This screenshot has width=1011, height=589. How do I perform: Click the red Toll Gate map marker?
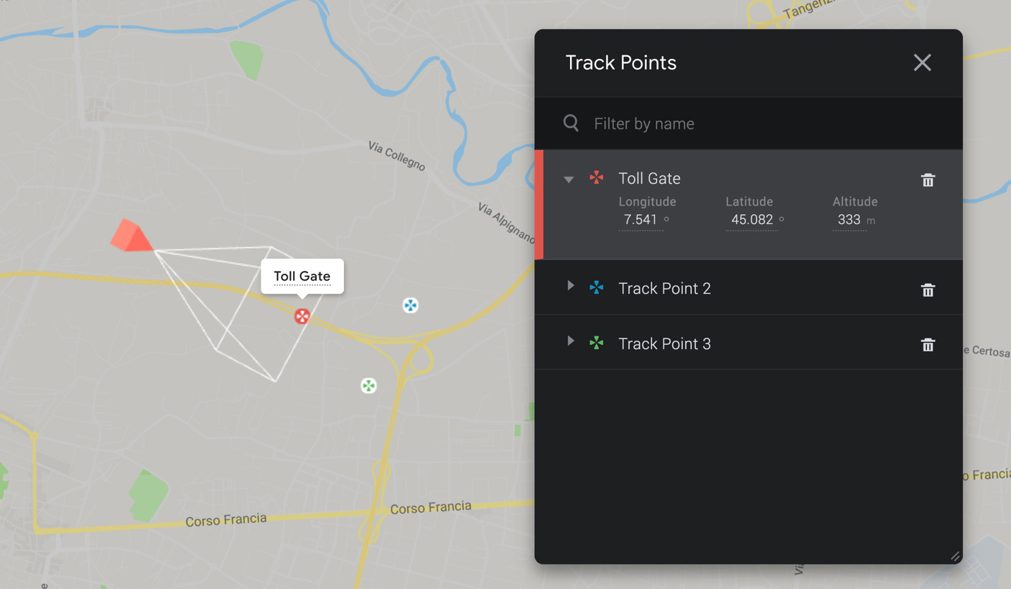click(302, 316)
